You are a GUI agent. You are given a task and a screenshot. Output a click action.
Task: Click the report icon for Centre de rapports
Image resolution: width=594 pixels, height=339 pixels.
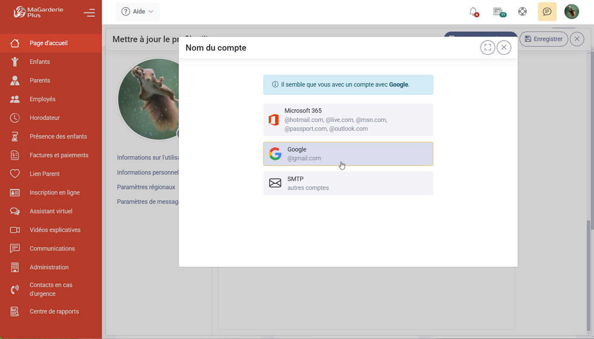coord(15,311)
